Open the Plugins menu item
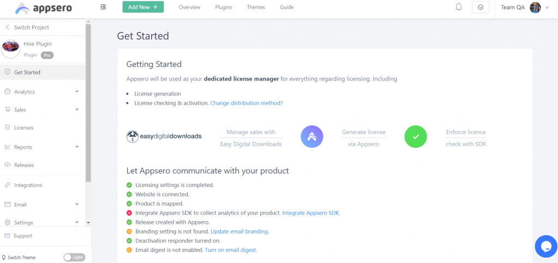This screenshot has width=558, height=263. [223, 7]
